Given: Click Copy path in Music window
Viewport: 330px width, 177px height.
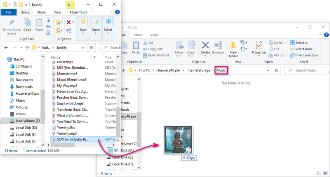Looking at the screenshot, I should 153,49.
